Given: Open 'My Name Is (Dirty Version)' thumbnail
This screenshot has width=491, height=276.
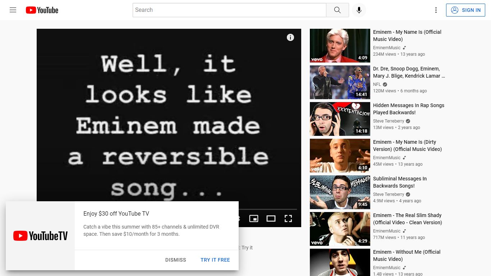Looking at the screenshot, I should (340, 156).
